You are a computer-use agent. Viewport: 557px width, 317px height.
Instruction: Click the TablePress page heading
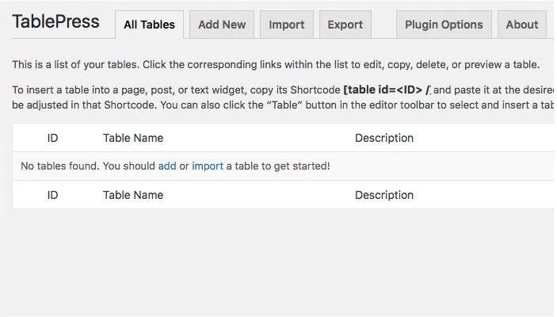pyautogui.click(x=55, y=21)
